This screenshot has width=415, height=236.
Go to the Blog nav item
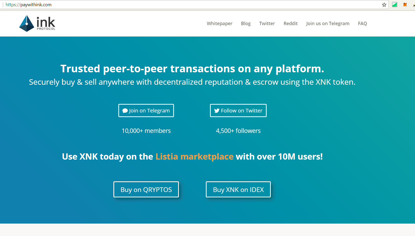coord(246,24)
